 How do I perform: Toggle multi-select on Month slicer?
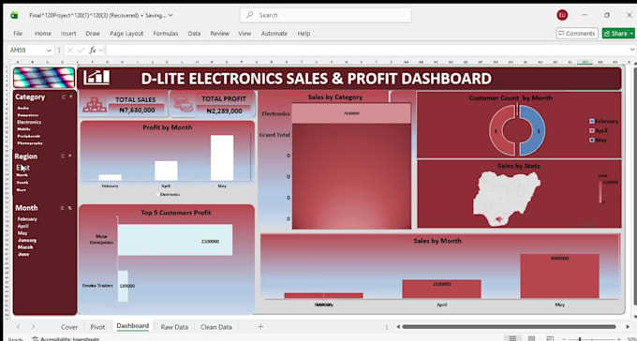63,208
